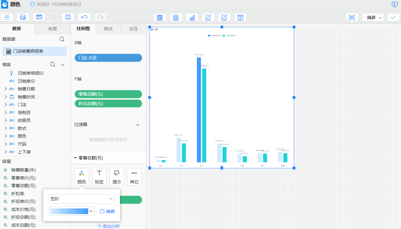Click the app logo next to 颜色 title
Viewport: 401px width, 229px height.
[5, 4]
